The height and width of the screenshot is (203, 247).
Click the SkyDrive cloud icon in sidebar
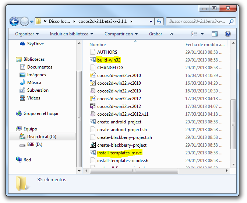22,44
